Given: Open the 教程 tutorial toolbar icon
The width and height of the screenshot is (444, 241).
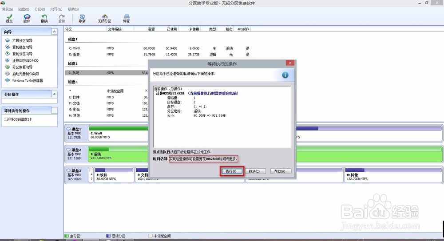Looking at the screenshot, I should coord(126,19).
